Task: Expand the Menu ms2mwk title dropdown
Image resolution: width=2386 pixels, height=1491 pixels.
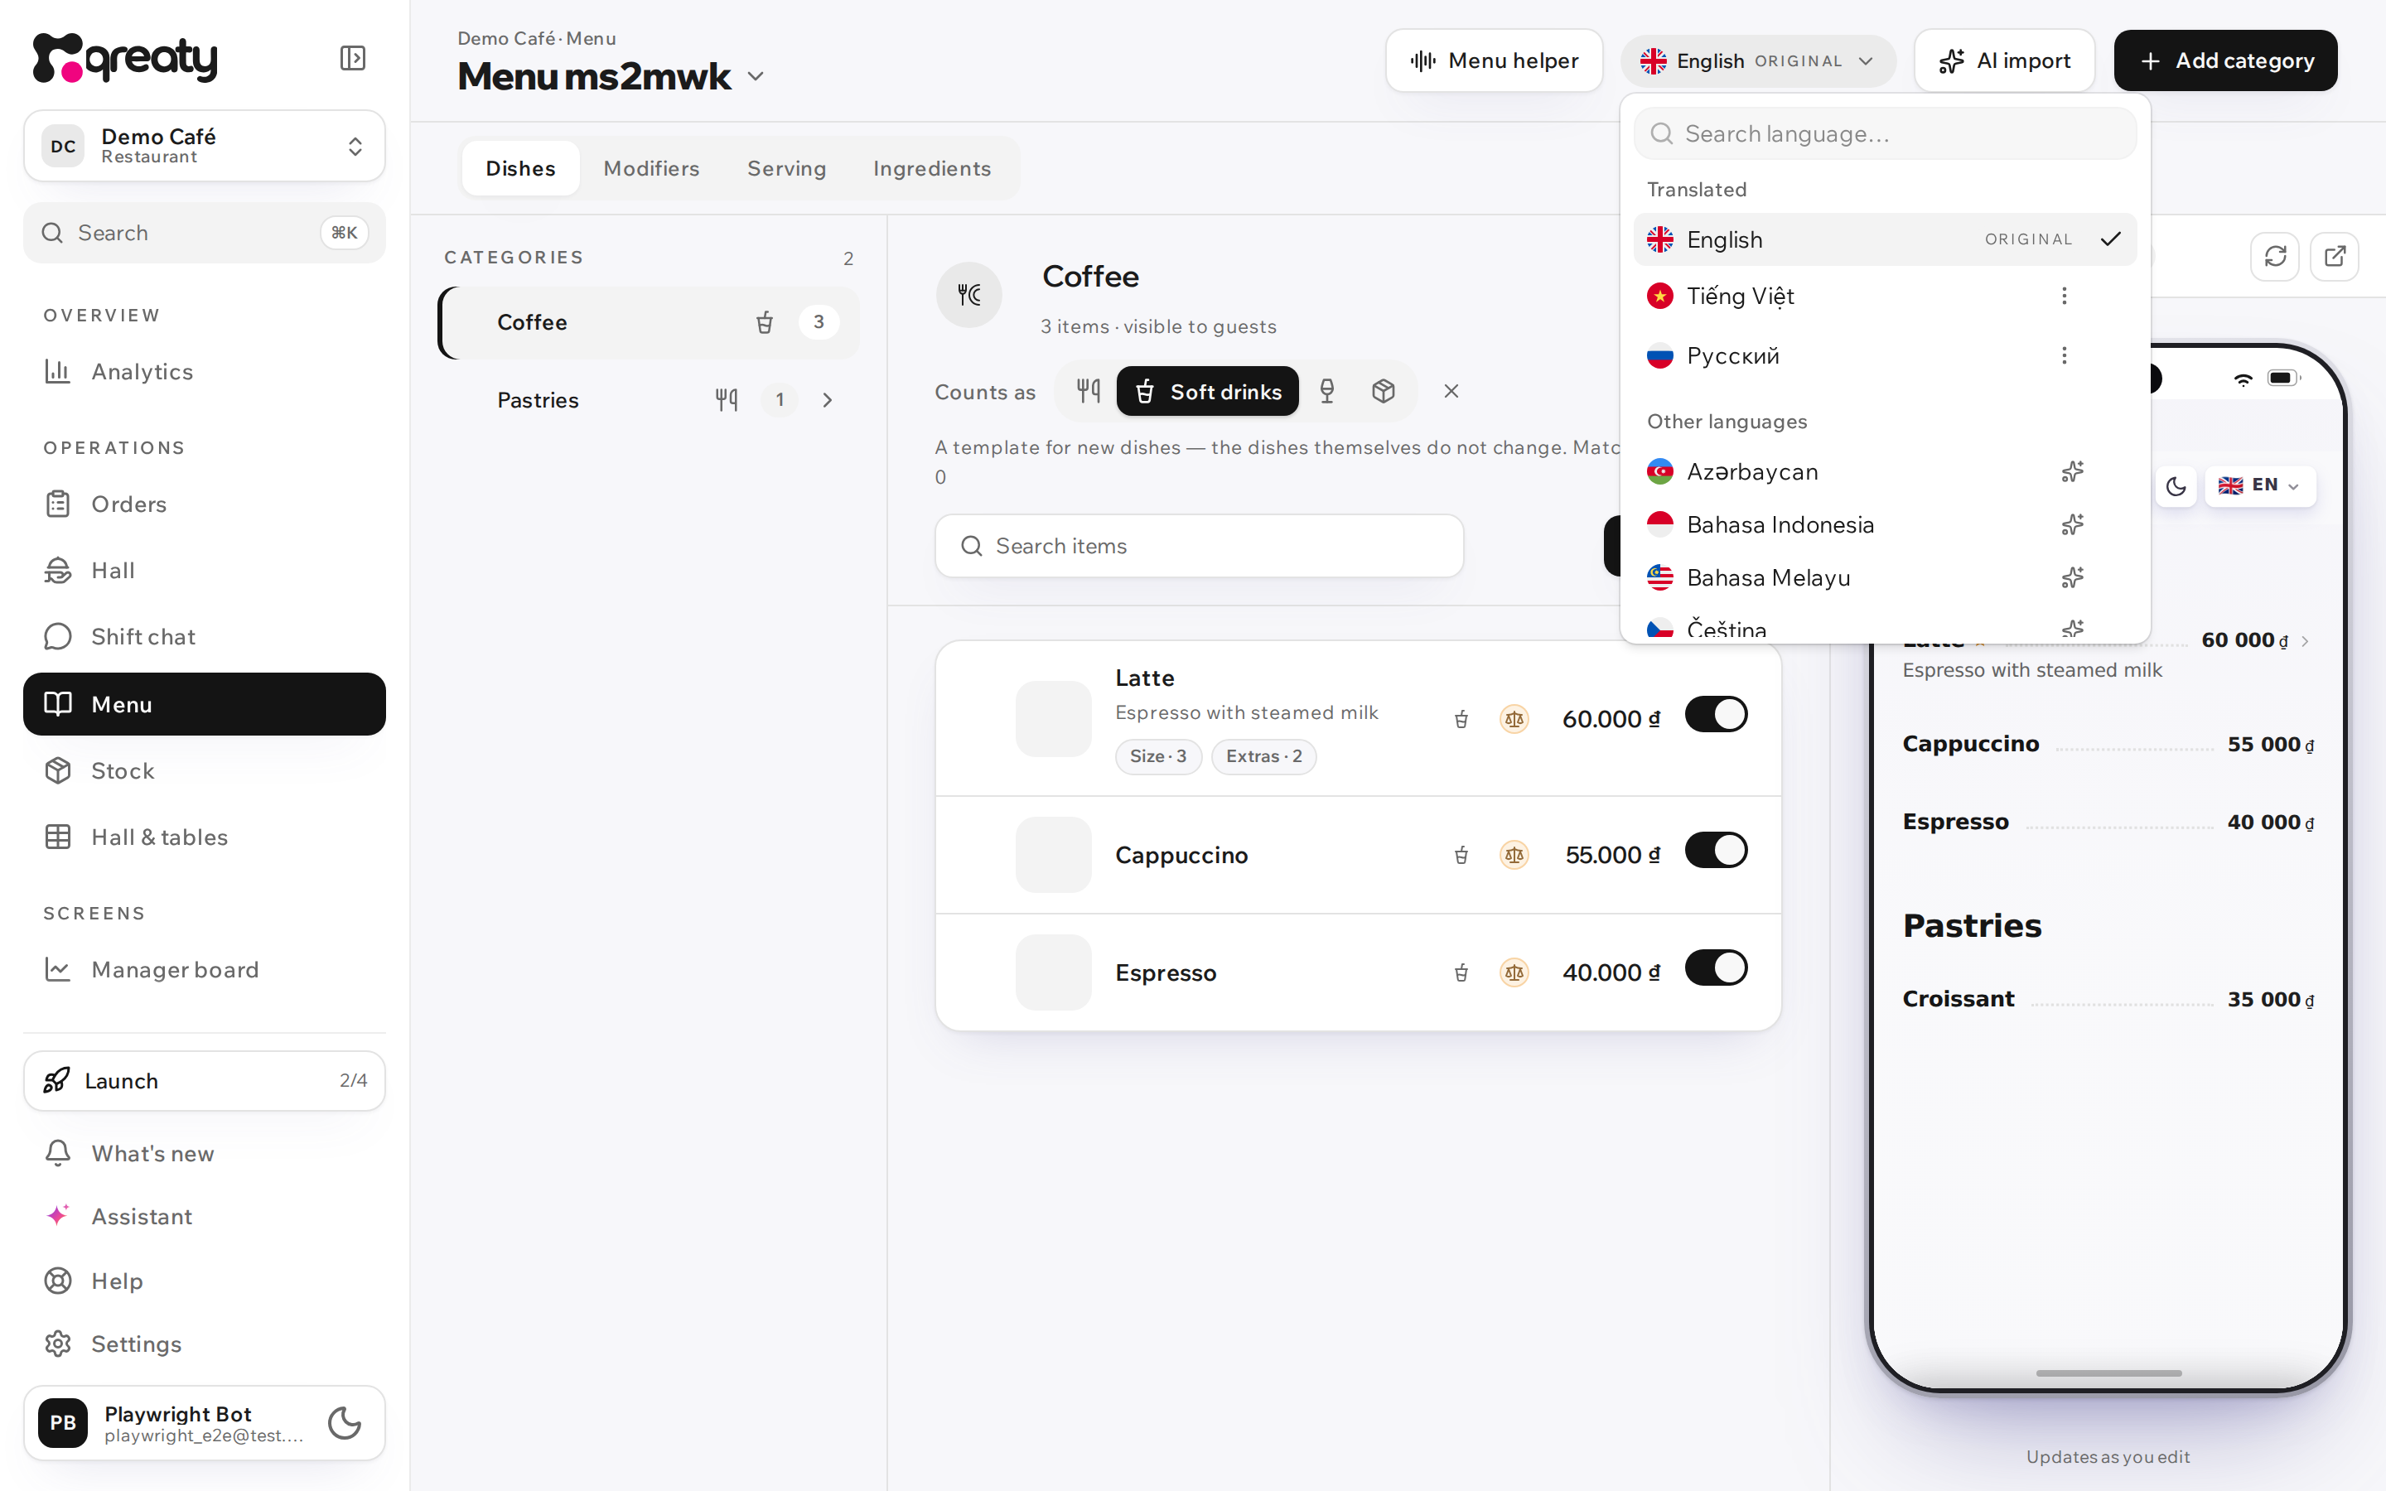Action: point(756,77)
